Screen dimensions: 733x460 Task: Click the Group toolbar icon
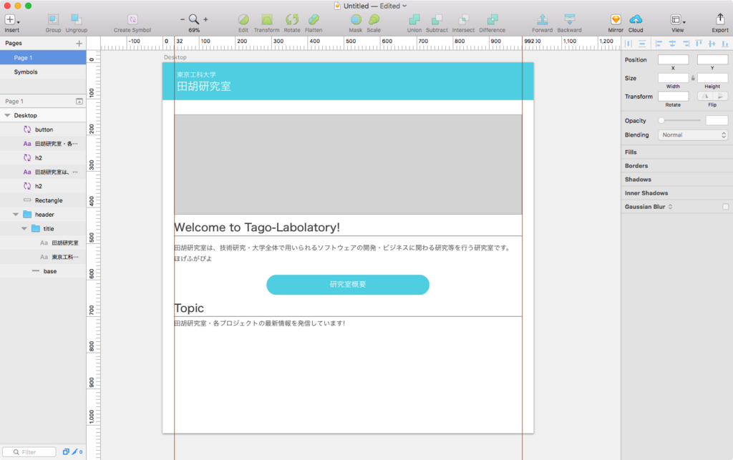coord(53,19)
